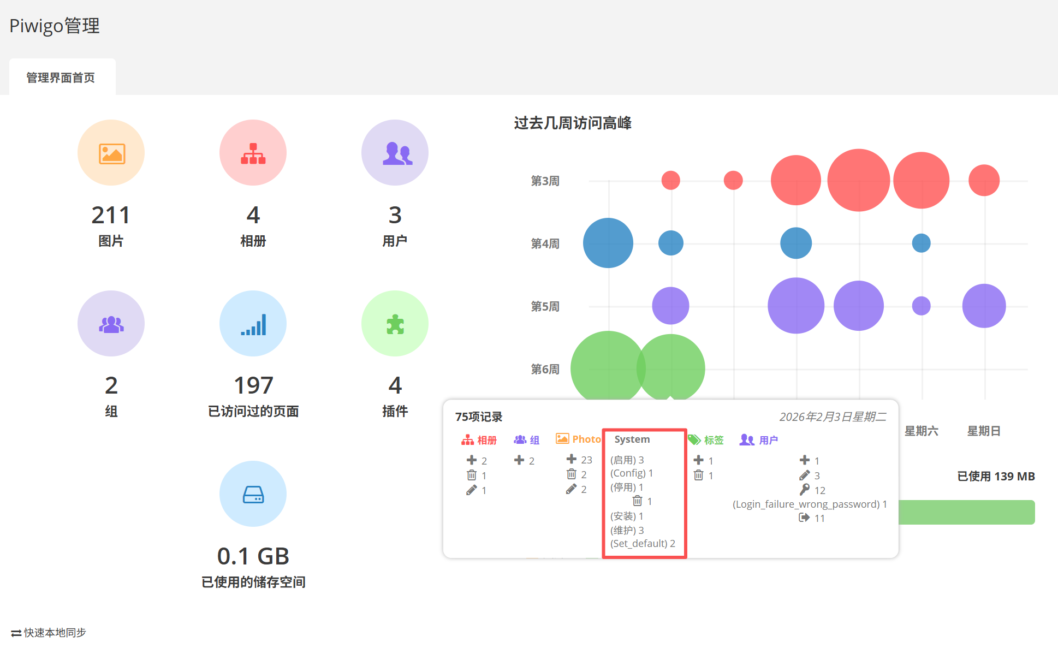
Task: Open the groups icon circle
Action: coord(111,324)
